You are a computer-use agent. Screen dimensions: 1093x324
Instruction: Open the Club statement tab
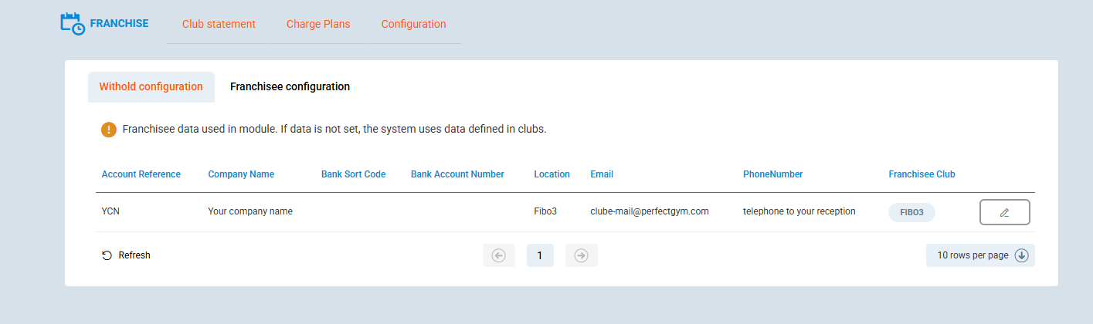coord(219,24)
